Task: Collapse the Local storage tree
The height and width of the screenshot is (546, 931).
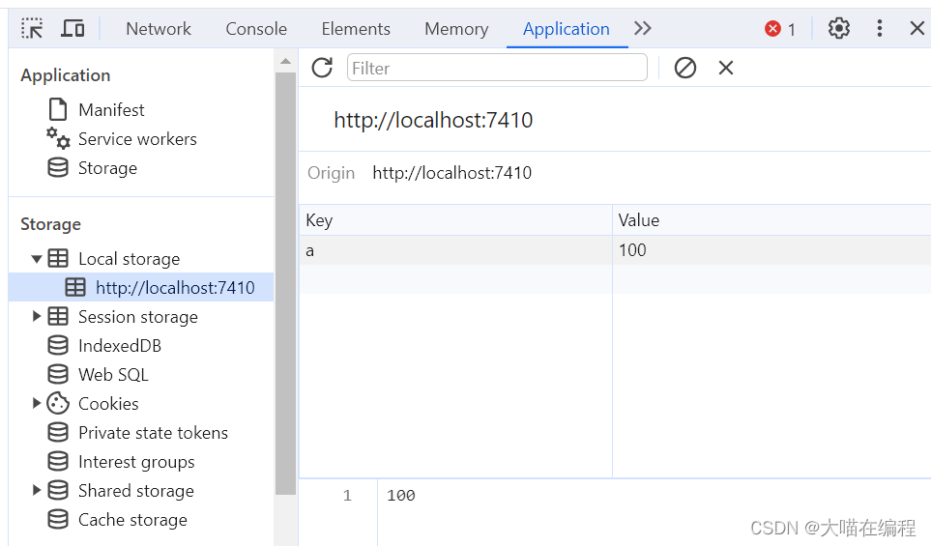Action: (36, 259)
